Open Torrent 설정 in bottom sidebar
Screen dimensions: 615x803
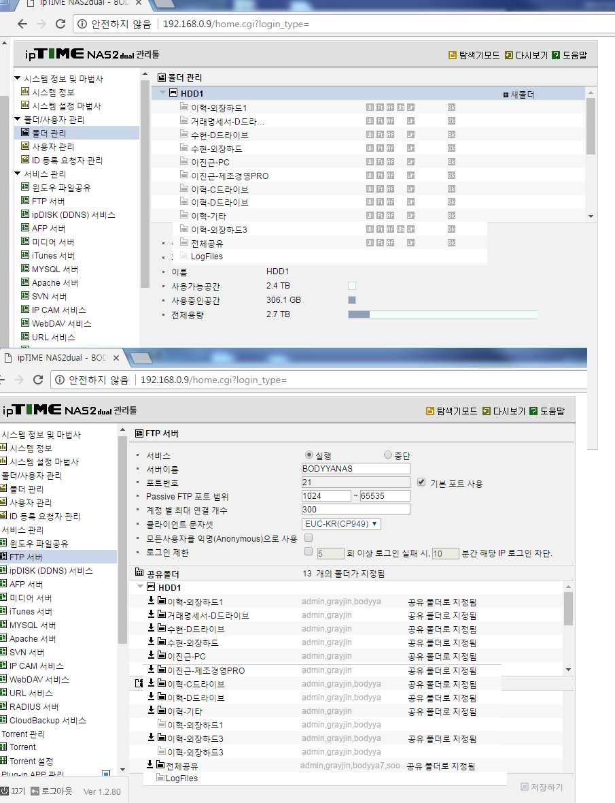pos(31,761)
